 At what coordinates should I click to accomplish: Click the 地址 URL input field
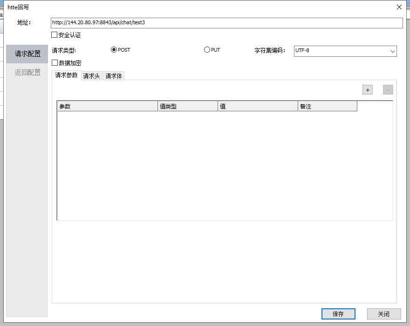pos(226,22)
